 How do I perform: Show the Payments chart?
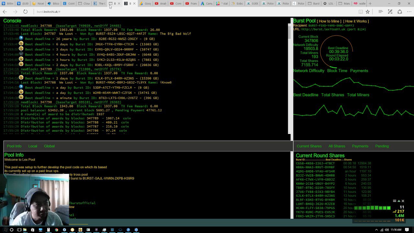click(359, 71)
